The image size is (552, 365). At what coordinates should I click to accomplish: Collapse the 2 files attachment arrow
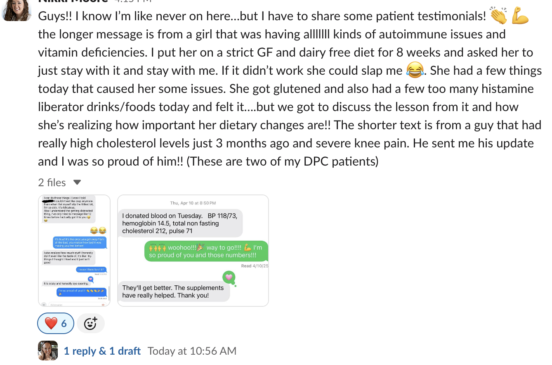tap(77, 182)
